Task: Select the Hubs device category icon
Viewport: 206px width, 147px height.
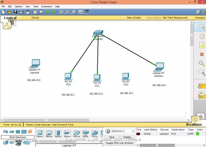Action: [x=18, y=131]
